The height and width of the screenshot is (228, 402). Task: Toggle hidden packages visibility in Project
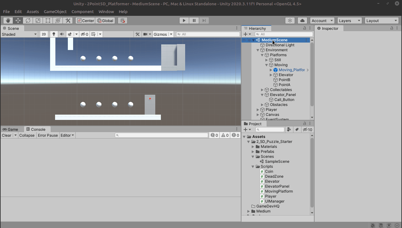(x=307, y=130)
